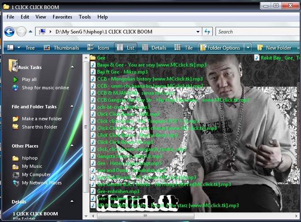Screen dimensions: 301x222
Task: Switch to Tree view
Action: click(x=30, y=48)
